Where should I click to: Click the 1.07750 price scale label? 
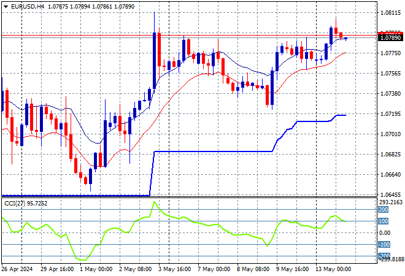click(390, 53)
